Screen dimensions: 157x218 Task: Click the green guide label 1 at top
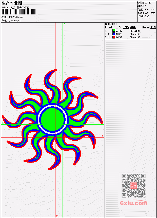64,24
